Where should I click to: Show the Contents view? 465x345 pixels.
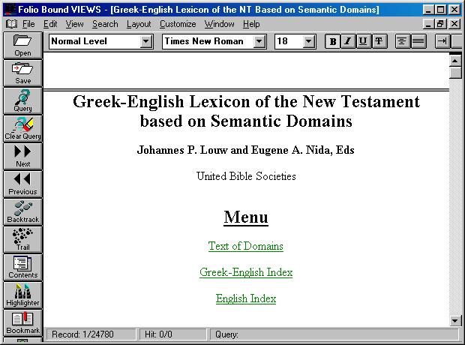[22, 267]
